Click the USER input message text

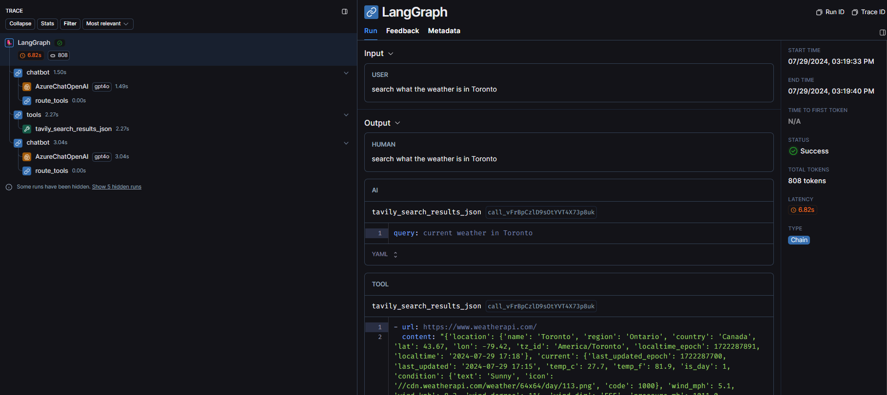[434, 90]
